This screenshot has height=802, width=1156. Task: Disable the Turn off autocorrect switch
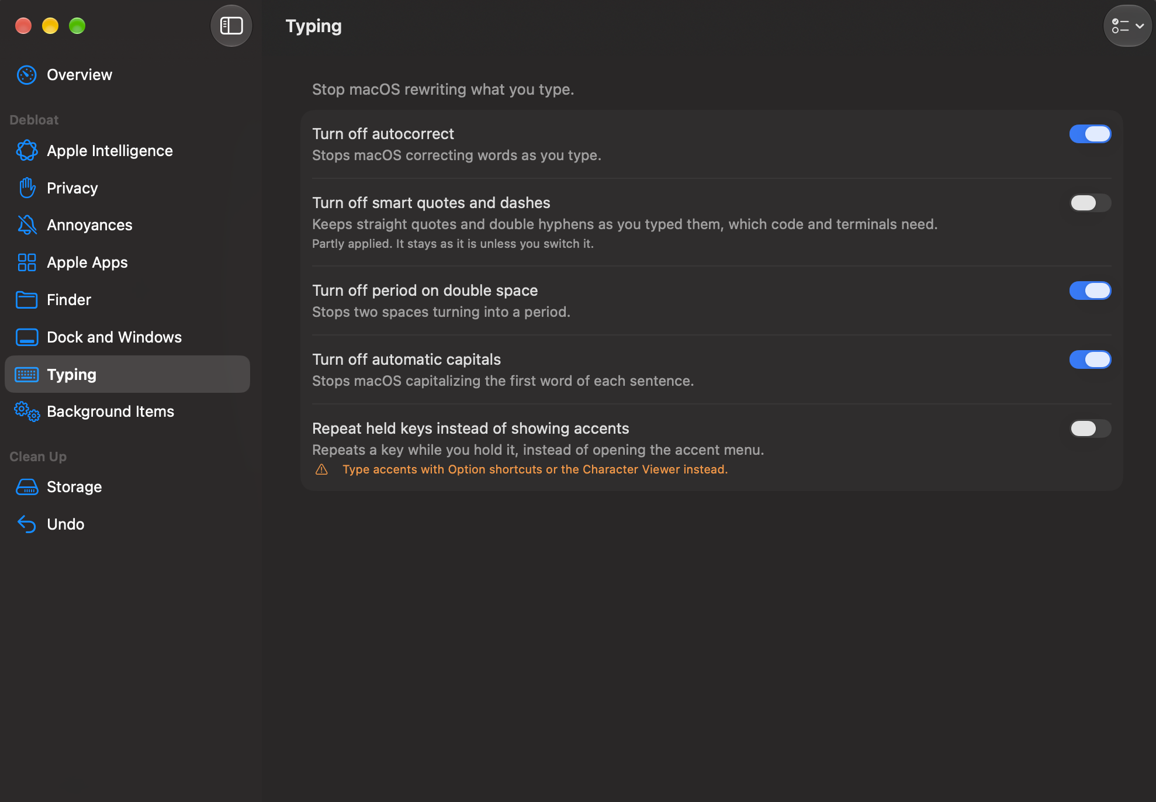1090,134
